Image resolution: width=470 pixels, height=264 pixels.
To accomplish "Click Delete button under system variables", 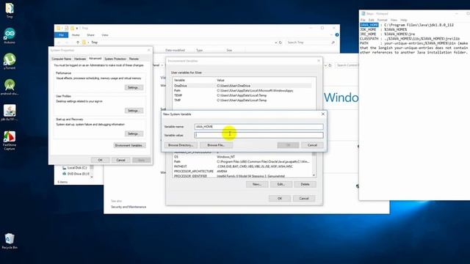I will (x=305, y=184).
